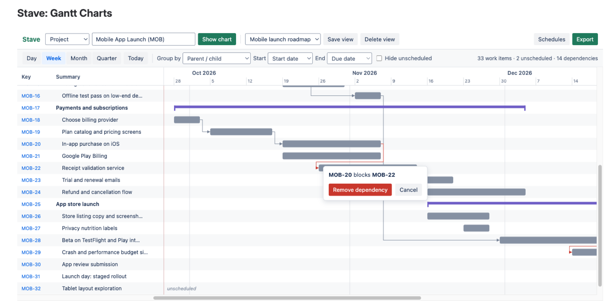Select the Refund and cancellation flow bar
616x301 pixels.
476,192
